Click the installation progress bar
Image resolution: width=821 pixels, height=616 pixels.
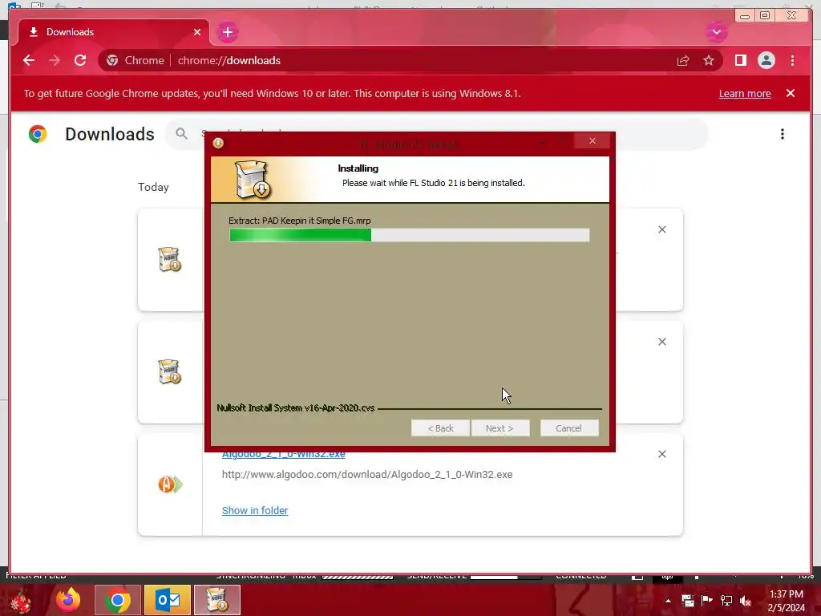pos(410,235)
